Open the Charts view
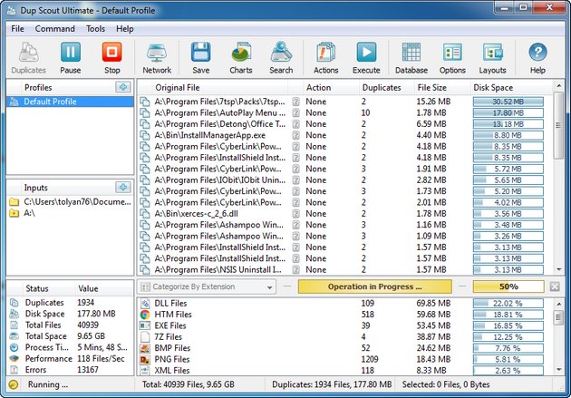 tap(241, 56)
